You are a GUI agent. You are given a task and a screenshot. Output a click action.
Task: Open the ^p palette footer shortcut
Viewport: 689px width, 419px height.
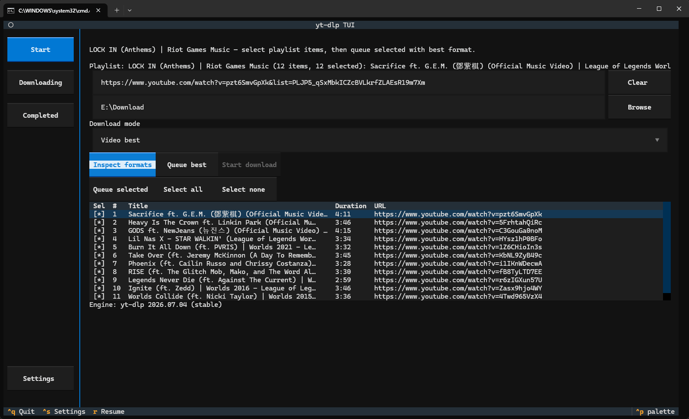click(655, 412)
